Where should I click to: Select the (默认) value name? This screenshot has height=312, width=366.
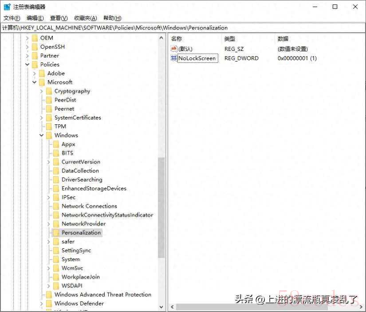[x=185, y=49]
